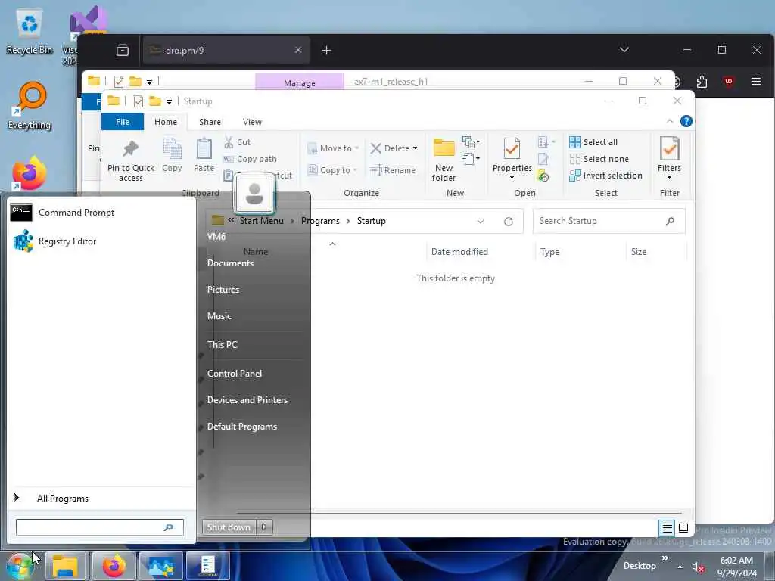Open Command Prompt from the Start menu
Image resolution: width=775 pixels, height=581 pixels.
click(x=101, y=213)
